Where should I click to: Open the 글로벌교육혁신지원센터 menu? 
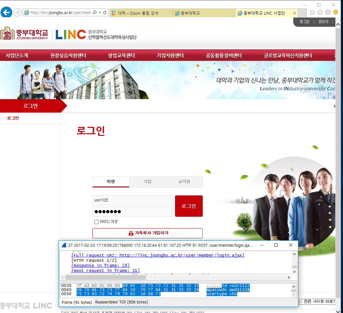pos(288,55)
